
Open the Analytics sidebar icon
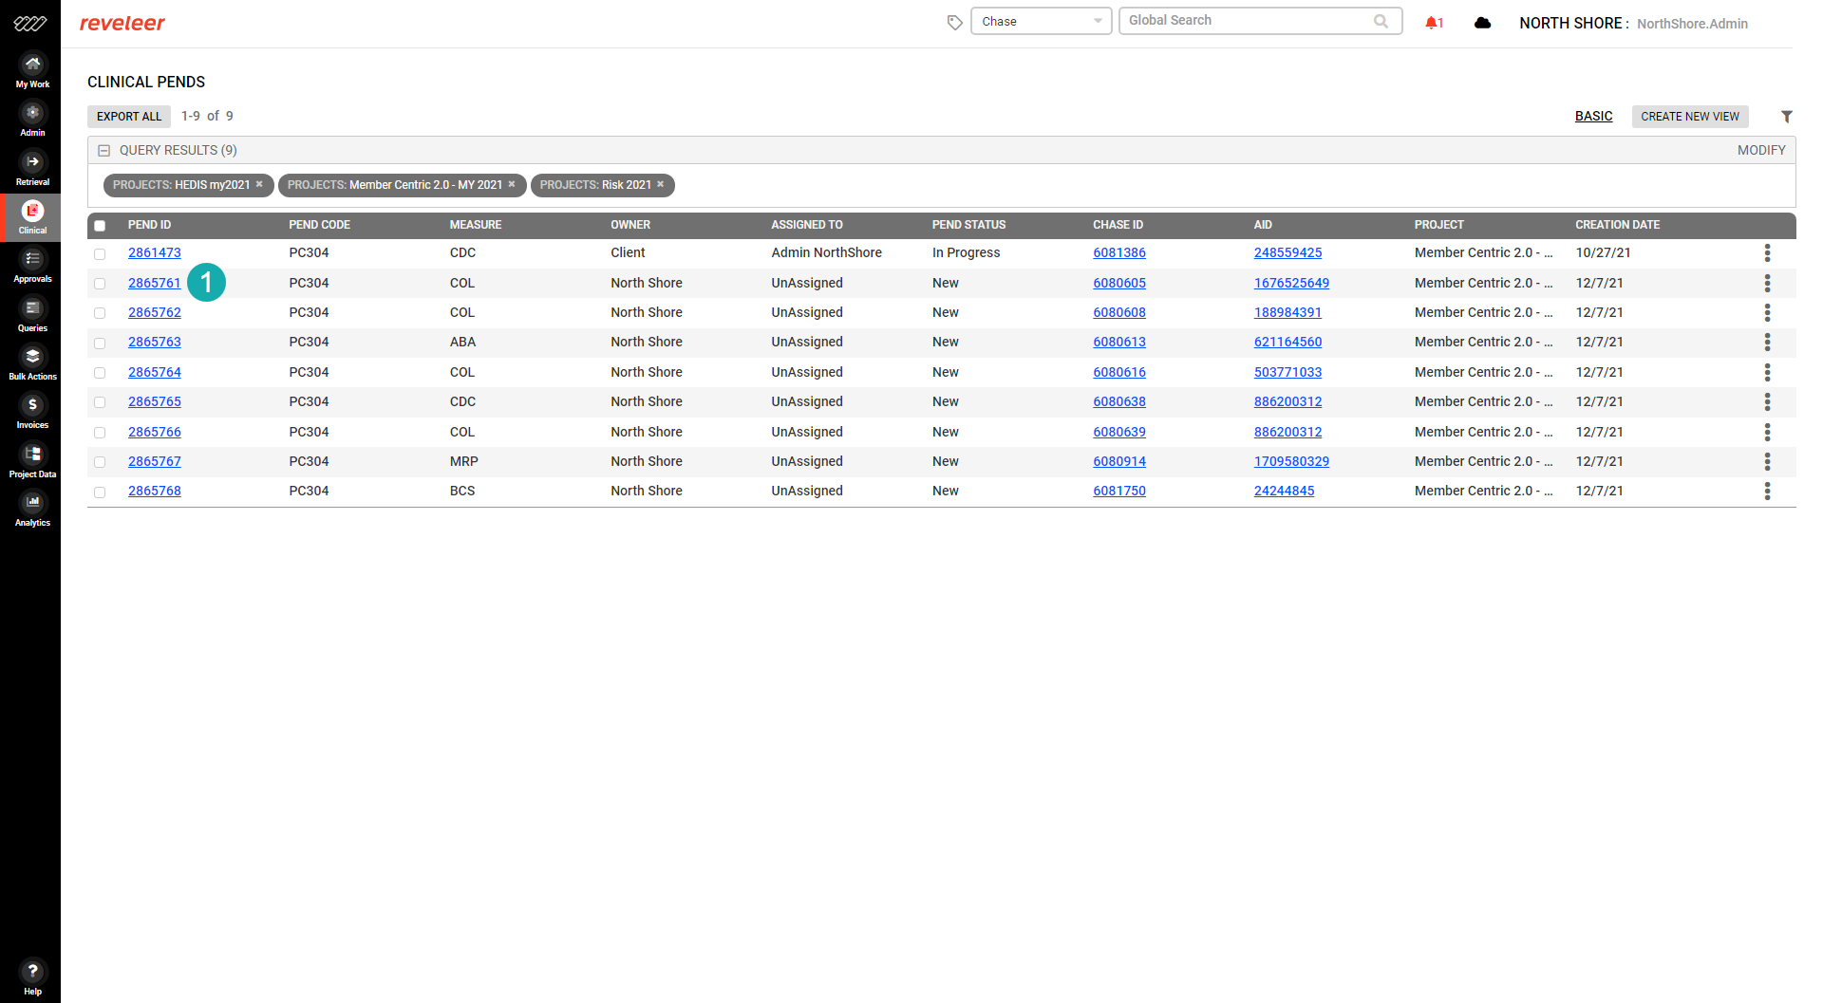(x=32, y=510)
